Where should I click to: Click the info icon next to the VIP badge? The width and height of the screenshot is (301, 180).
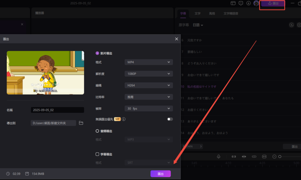pyautogui.click(x=124, y=119)
